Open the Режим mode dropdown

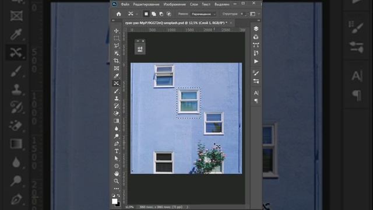(x=203, y=14)
